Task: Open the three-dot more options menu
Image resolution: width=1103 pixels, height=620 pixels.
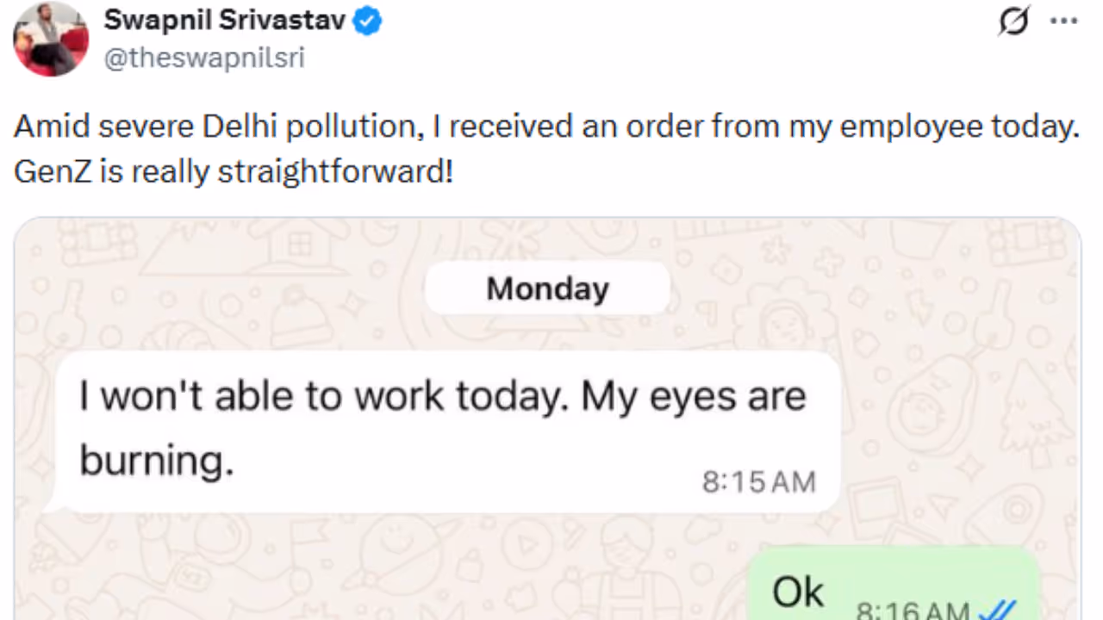Action: 1063,22
